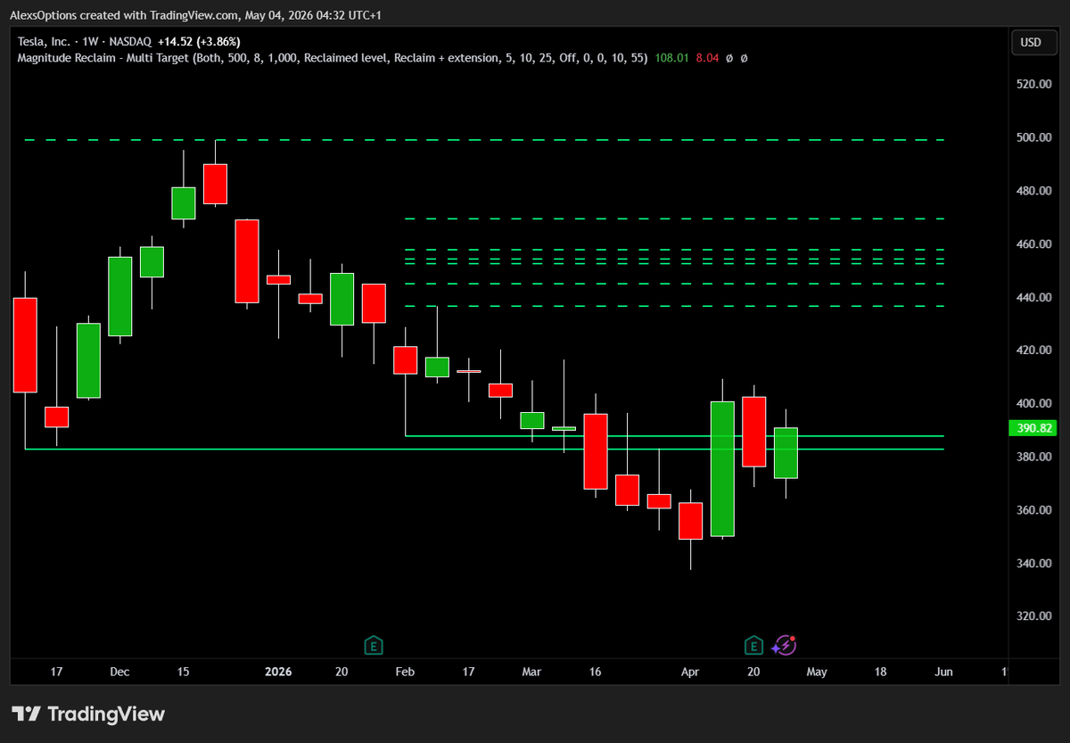Click the 15 date label after Dec
The height and width of the screenshot is (743, 1070).
pos(184,672)
